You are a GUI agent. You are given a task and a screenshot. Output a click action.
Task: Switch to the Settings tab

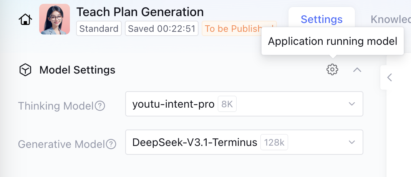[x=322, y=19]
